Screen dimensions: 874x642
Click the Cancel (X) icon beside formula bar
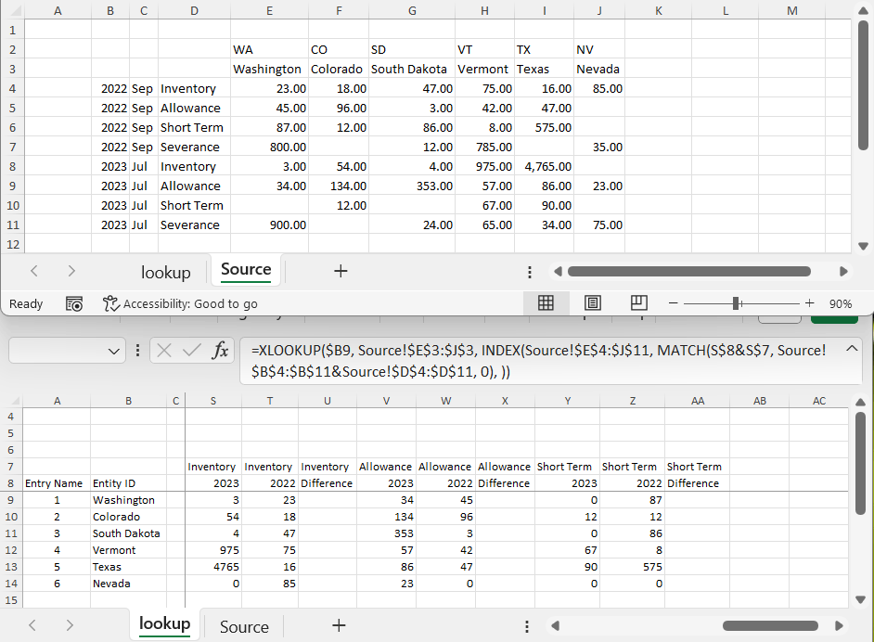tap(163, 351)
